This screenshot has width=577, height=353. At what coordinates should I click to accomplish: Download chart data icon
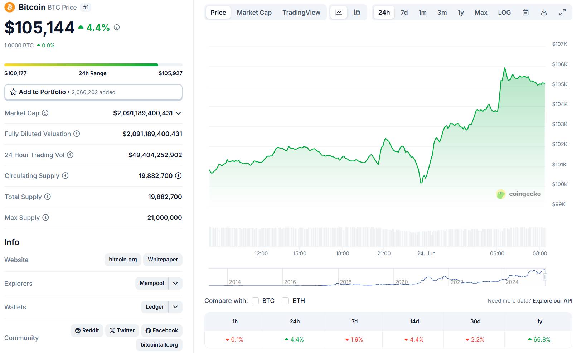[544, 13]
